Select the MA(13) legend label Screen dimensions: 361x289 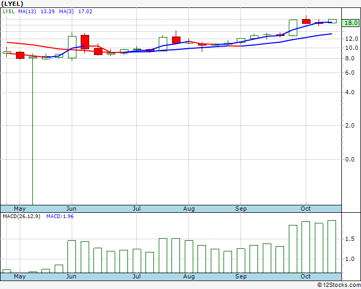(x=27, y=12)
